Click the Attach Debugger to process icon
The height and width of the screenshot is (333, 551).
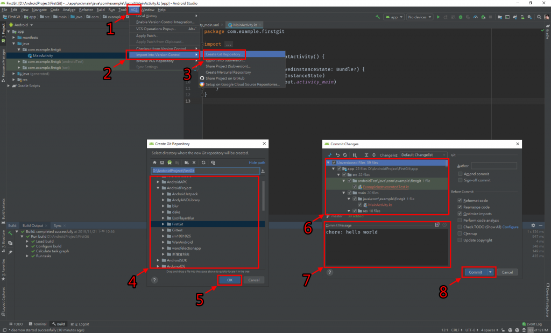pyautogui.click(x=483, y=17)
